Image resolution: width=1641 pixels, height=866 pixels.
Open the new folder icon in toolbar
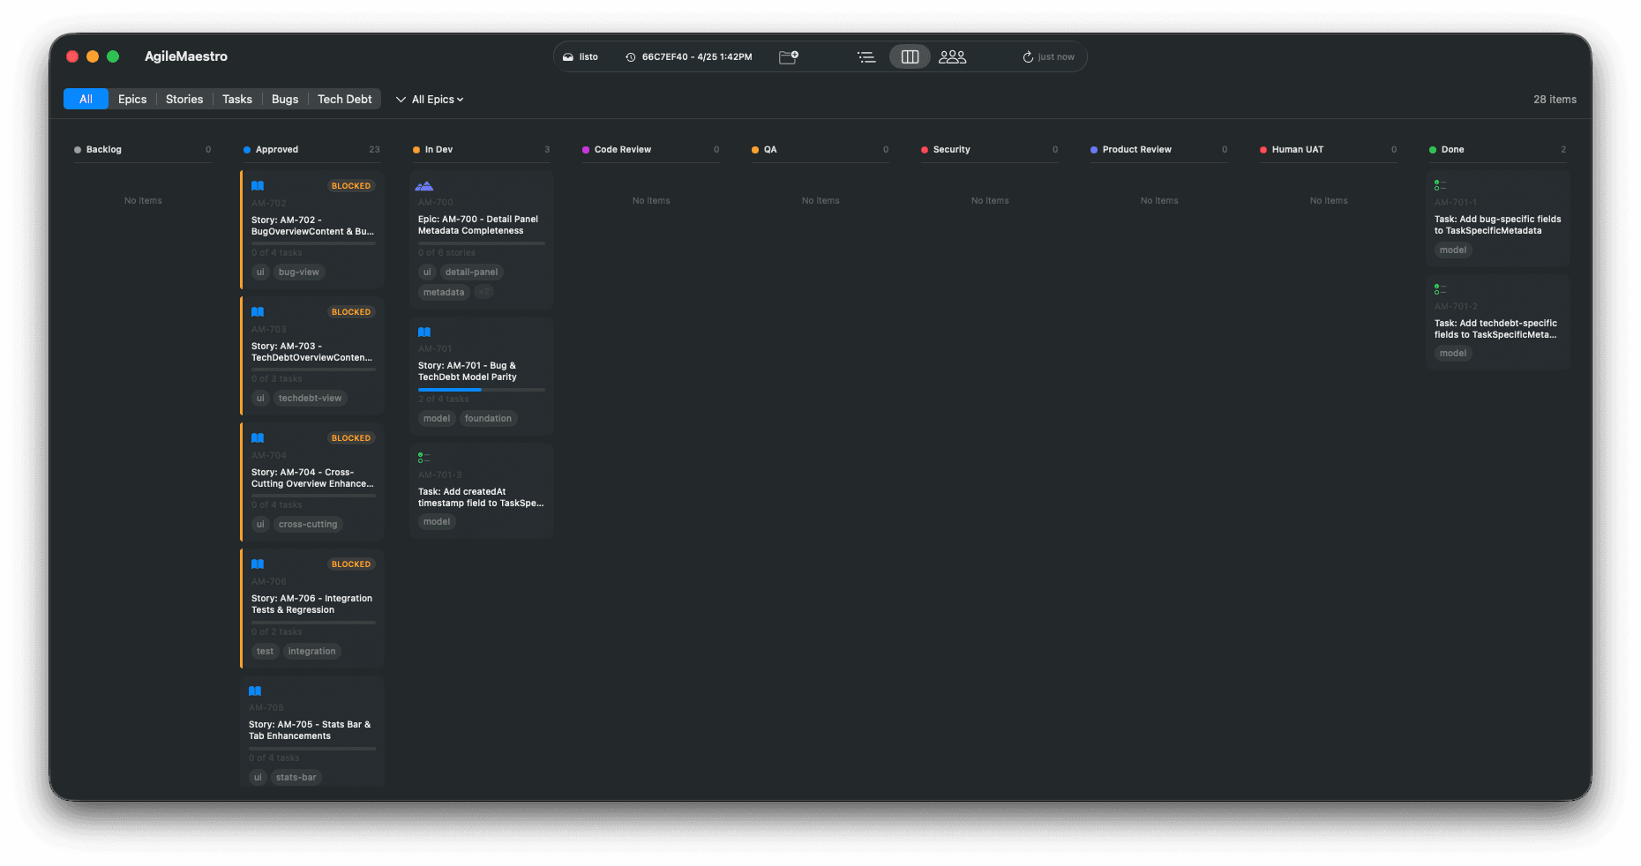click(x=789, y=56)
